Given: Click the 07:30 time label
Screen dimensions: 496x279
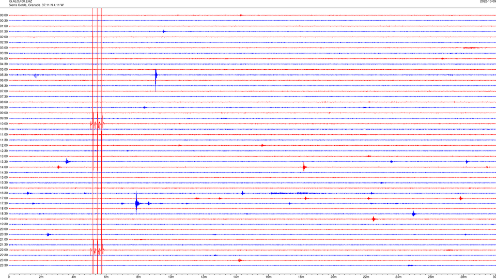Looking at the screenshot, I should [x=4, y=97].
